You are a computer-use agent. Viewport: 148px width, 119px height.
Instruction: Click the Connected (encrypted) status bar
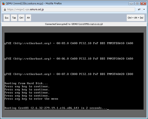click(x=74, y=24)
